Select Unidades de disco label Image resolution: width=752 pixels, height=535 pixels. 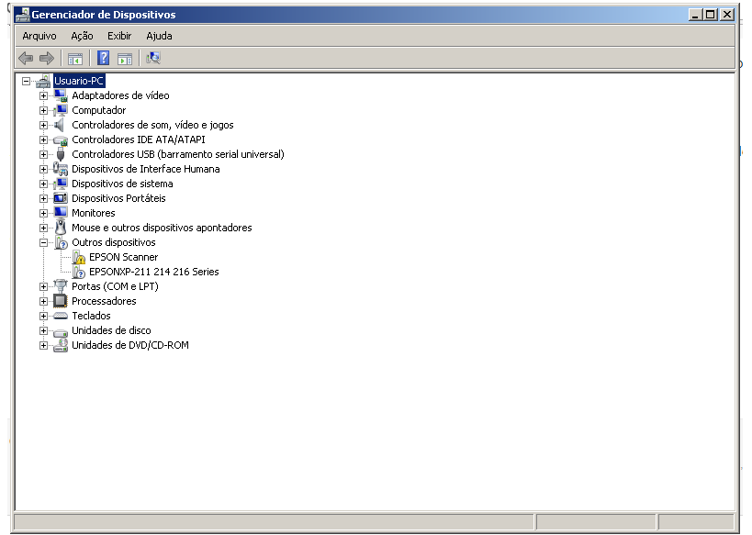tap(111, 330)
